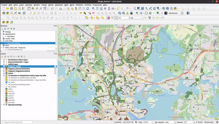219x124 pixels.
Task: Open the Processing menu
Action: click(97, 5)
